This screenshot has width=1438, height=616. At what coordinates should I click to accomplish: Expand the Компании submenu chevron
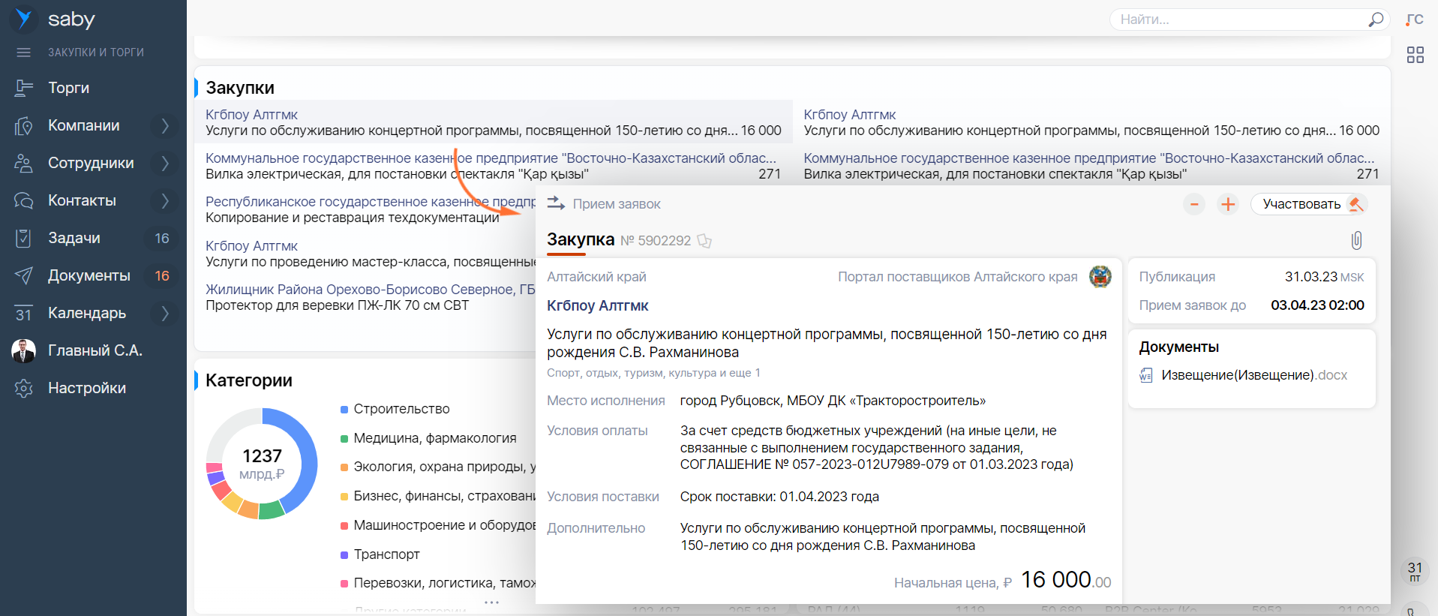coord(165,125)
